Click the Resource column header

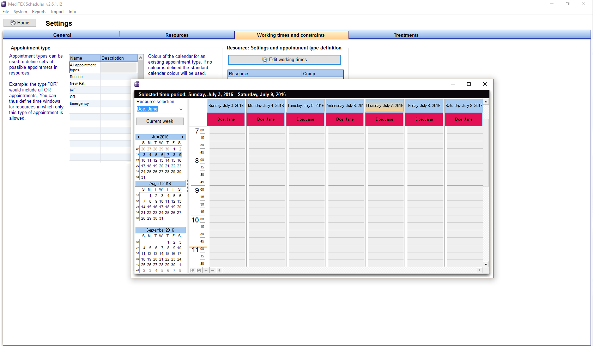pyautogui.click(x=265, y=74)
